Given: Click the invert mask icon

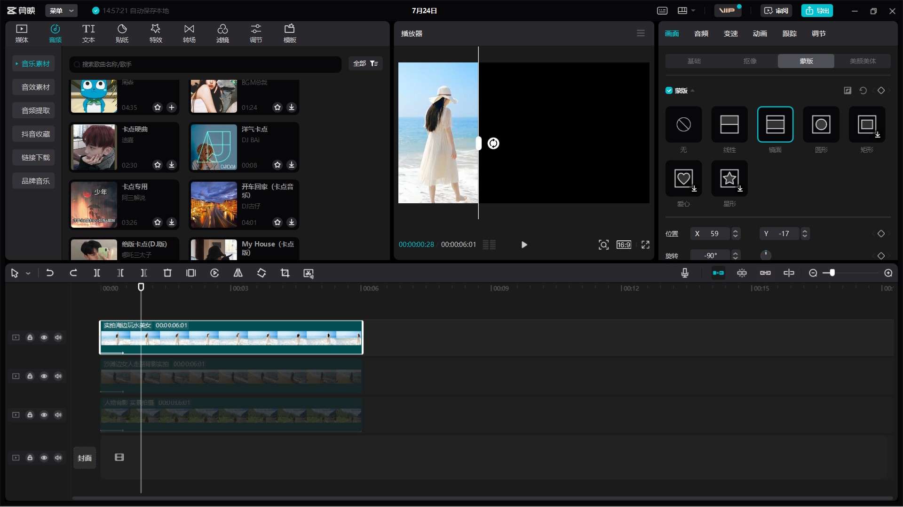Looking at the screenshot, I should (x=848, y=91).
